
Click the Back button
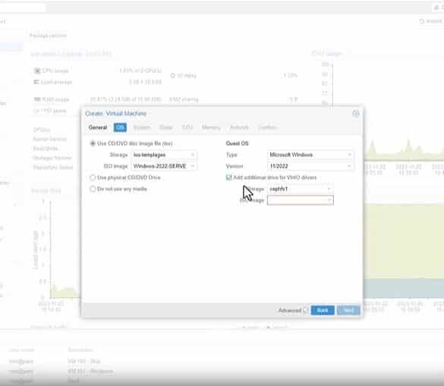coord(323,310)
